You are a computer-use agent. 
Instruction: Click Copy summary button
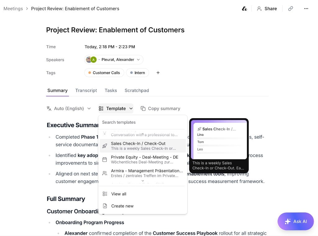161,108
